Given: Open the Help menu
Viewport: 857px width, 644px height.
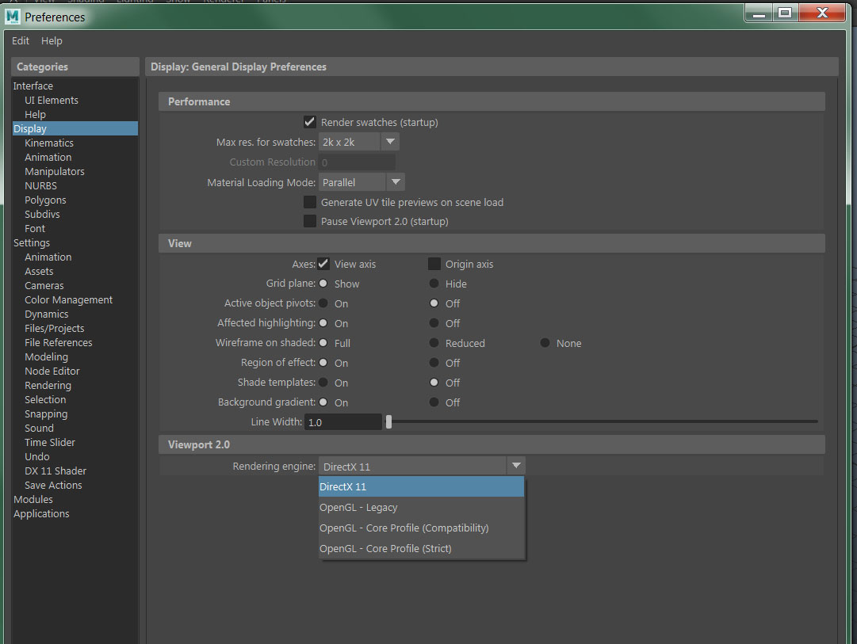Looking at the screenshot, I should [52, 41].
